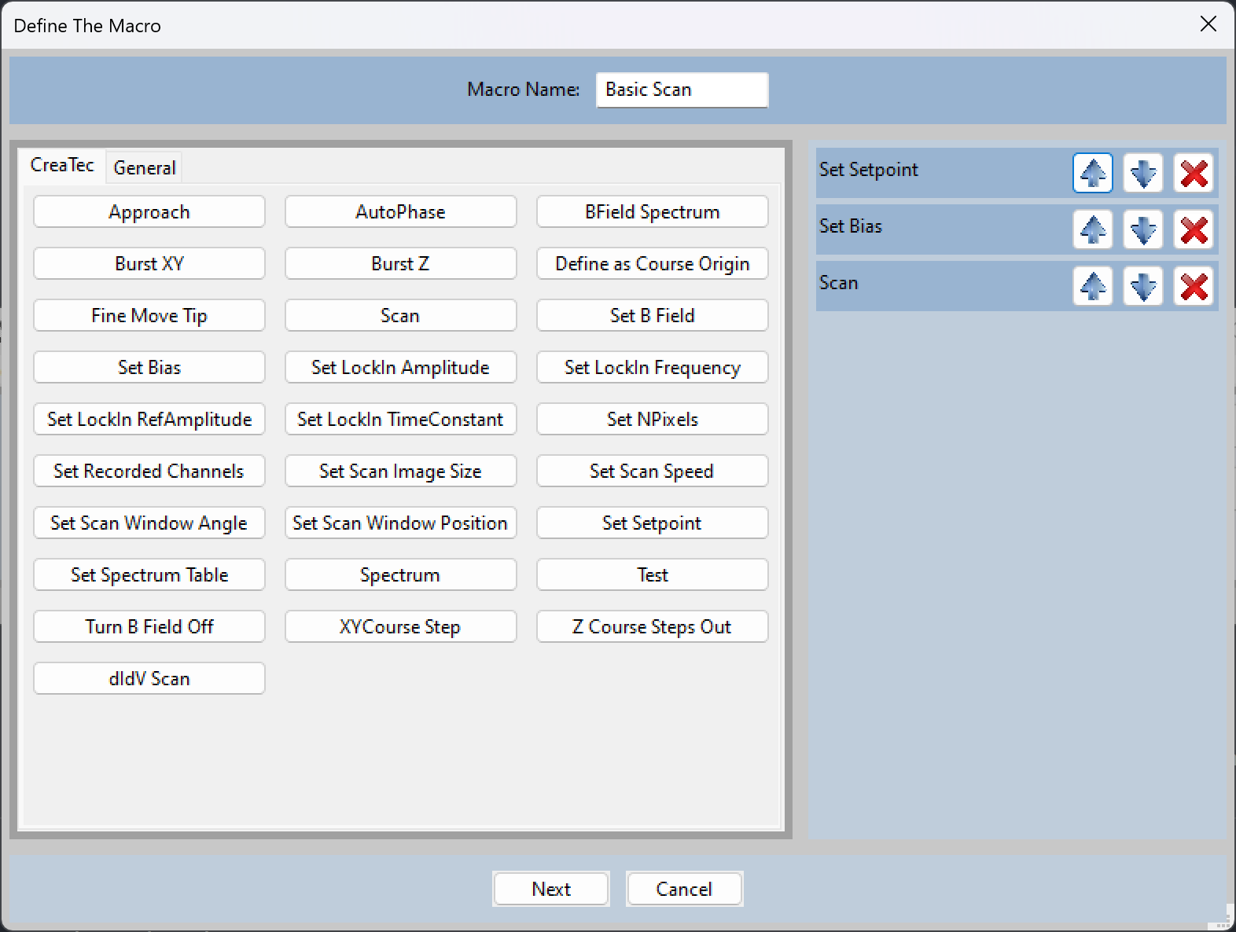Add the Approach command
The width and height of the screenshot is (1236, 932).
[149, 212]
